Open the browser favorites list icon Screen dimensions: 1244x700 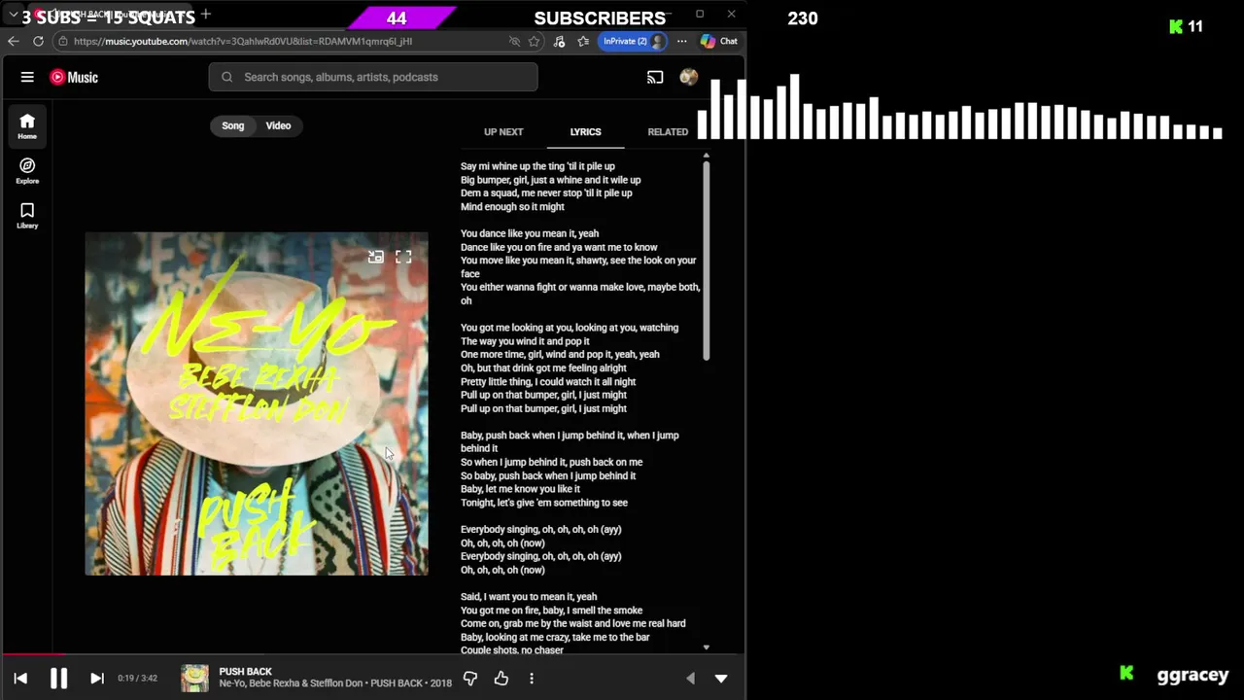(583, 41)
